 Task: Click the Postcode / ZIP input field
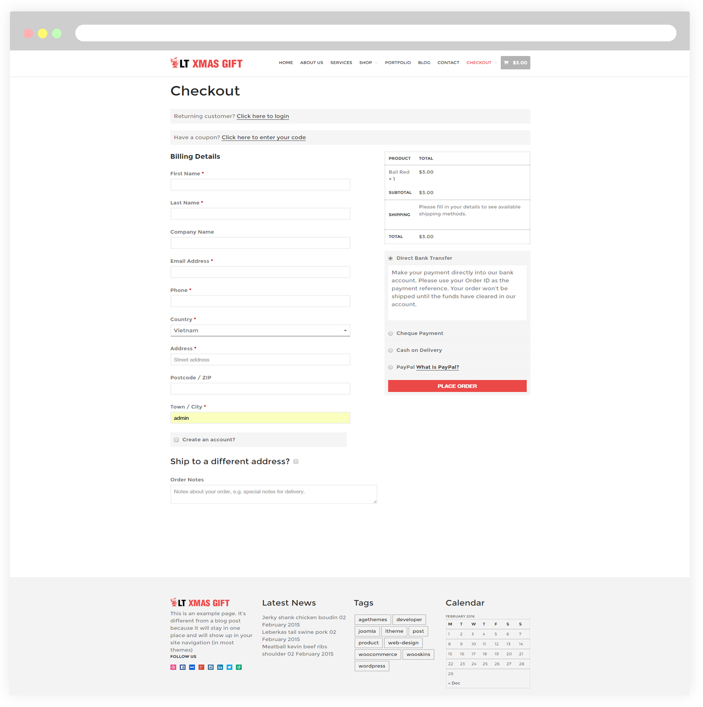[260, 389]
